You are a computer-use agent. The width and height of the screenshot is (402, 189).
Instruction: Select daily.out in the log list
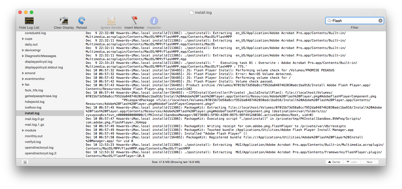pyautogui.click(x=31, y=44)
